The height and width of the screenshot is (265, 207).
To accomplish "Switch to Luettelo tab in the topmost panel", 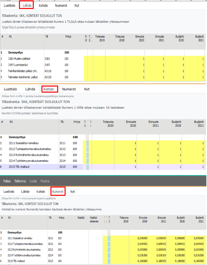I will point(12,6).
